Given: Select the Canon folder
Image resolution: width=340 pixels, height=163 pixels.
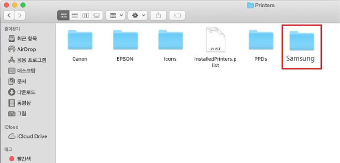Looking at the screenshot, I should pos(80,40).
